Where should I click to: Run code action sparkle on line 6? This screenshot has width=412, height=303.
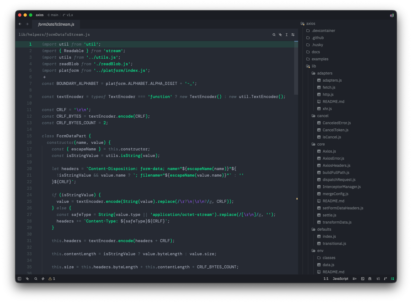[44, 77]
